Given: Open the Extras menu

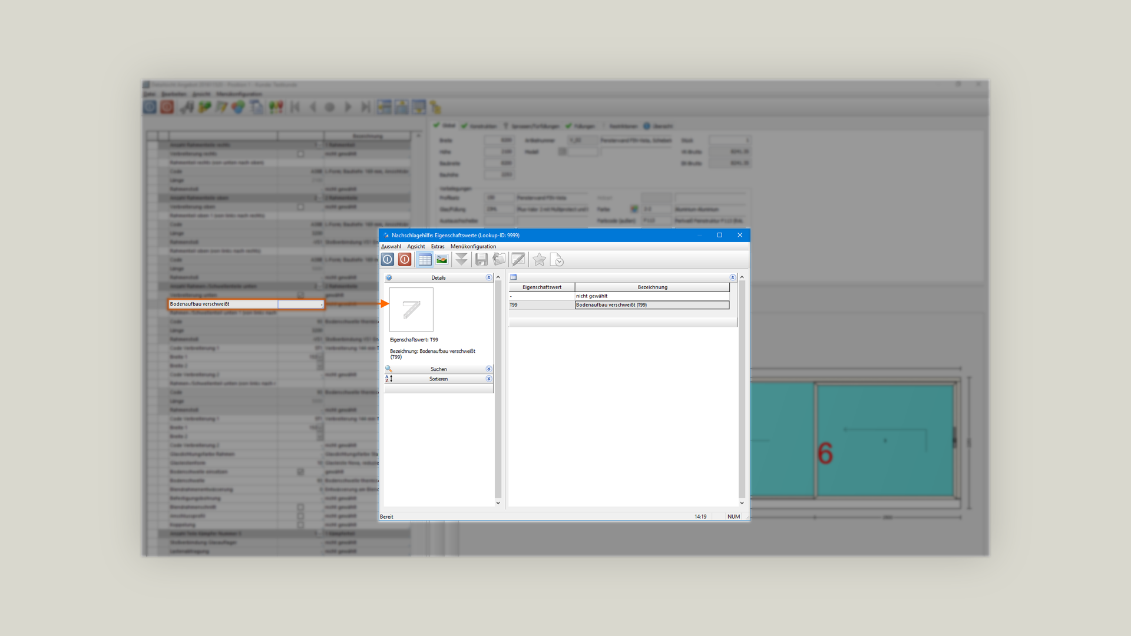Looking at the screenshot, I should click(438, 247).
